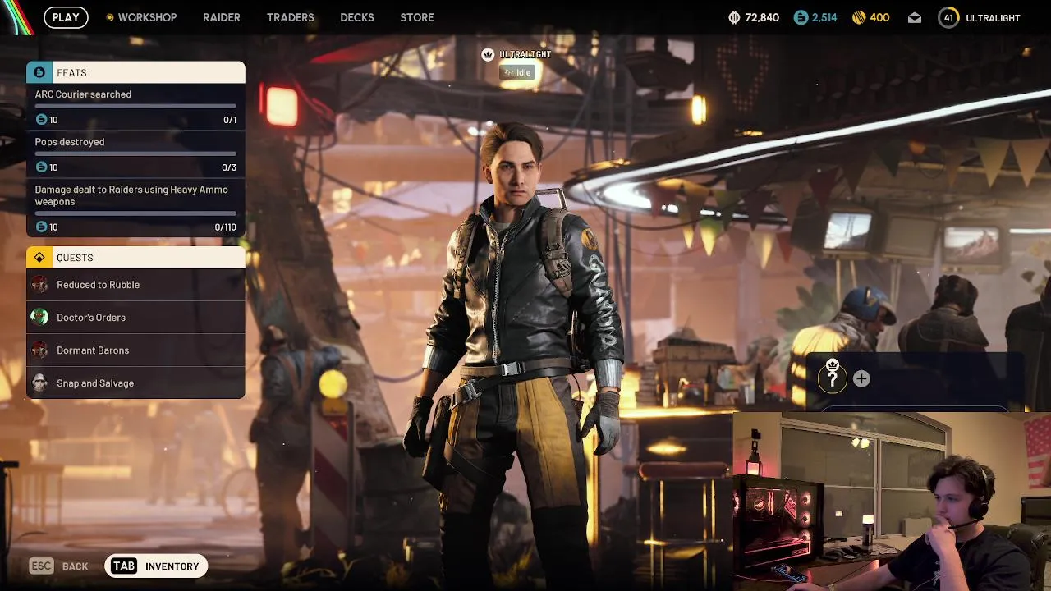1051x591 pixels.
Task: Click the level 41 badge icon
Action: point(948,17)
